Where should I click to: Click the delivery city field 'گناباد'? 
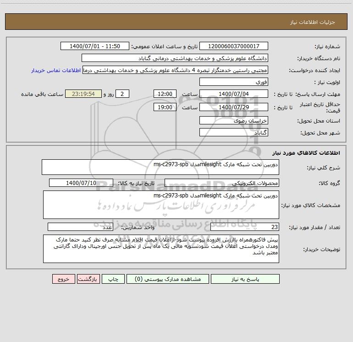234,132
